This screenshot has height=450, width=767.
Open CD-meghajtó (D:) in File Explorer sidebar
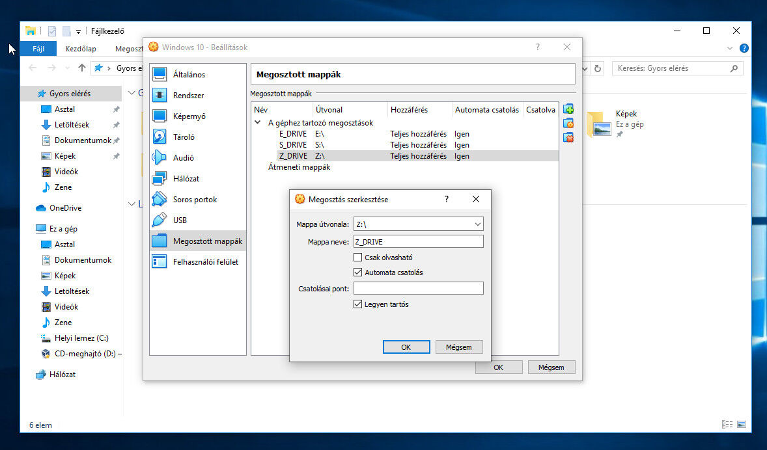click(x=81, y=353)
